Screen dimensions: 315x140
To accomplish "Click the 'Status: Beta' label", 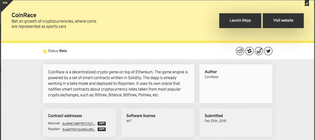I will pyautogui.click(x=57, y=51).
